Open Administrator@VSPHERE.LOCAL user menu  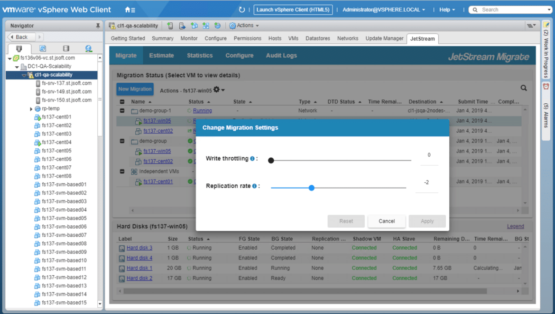(384, 9)
